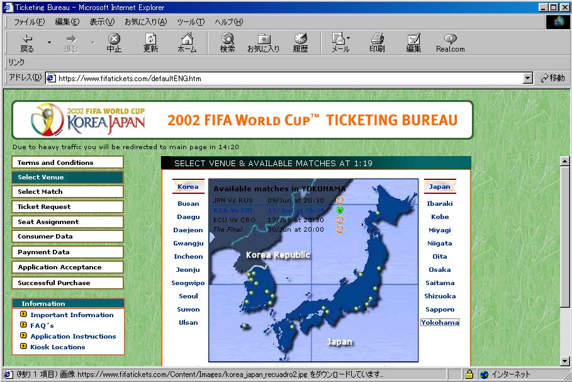Open the Kiosk Locations link
This screenshot has height=382, width=572.
58,347
